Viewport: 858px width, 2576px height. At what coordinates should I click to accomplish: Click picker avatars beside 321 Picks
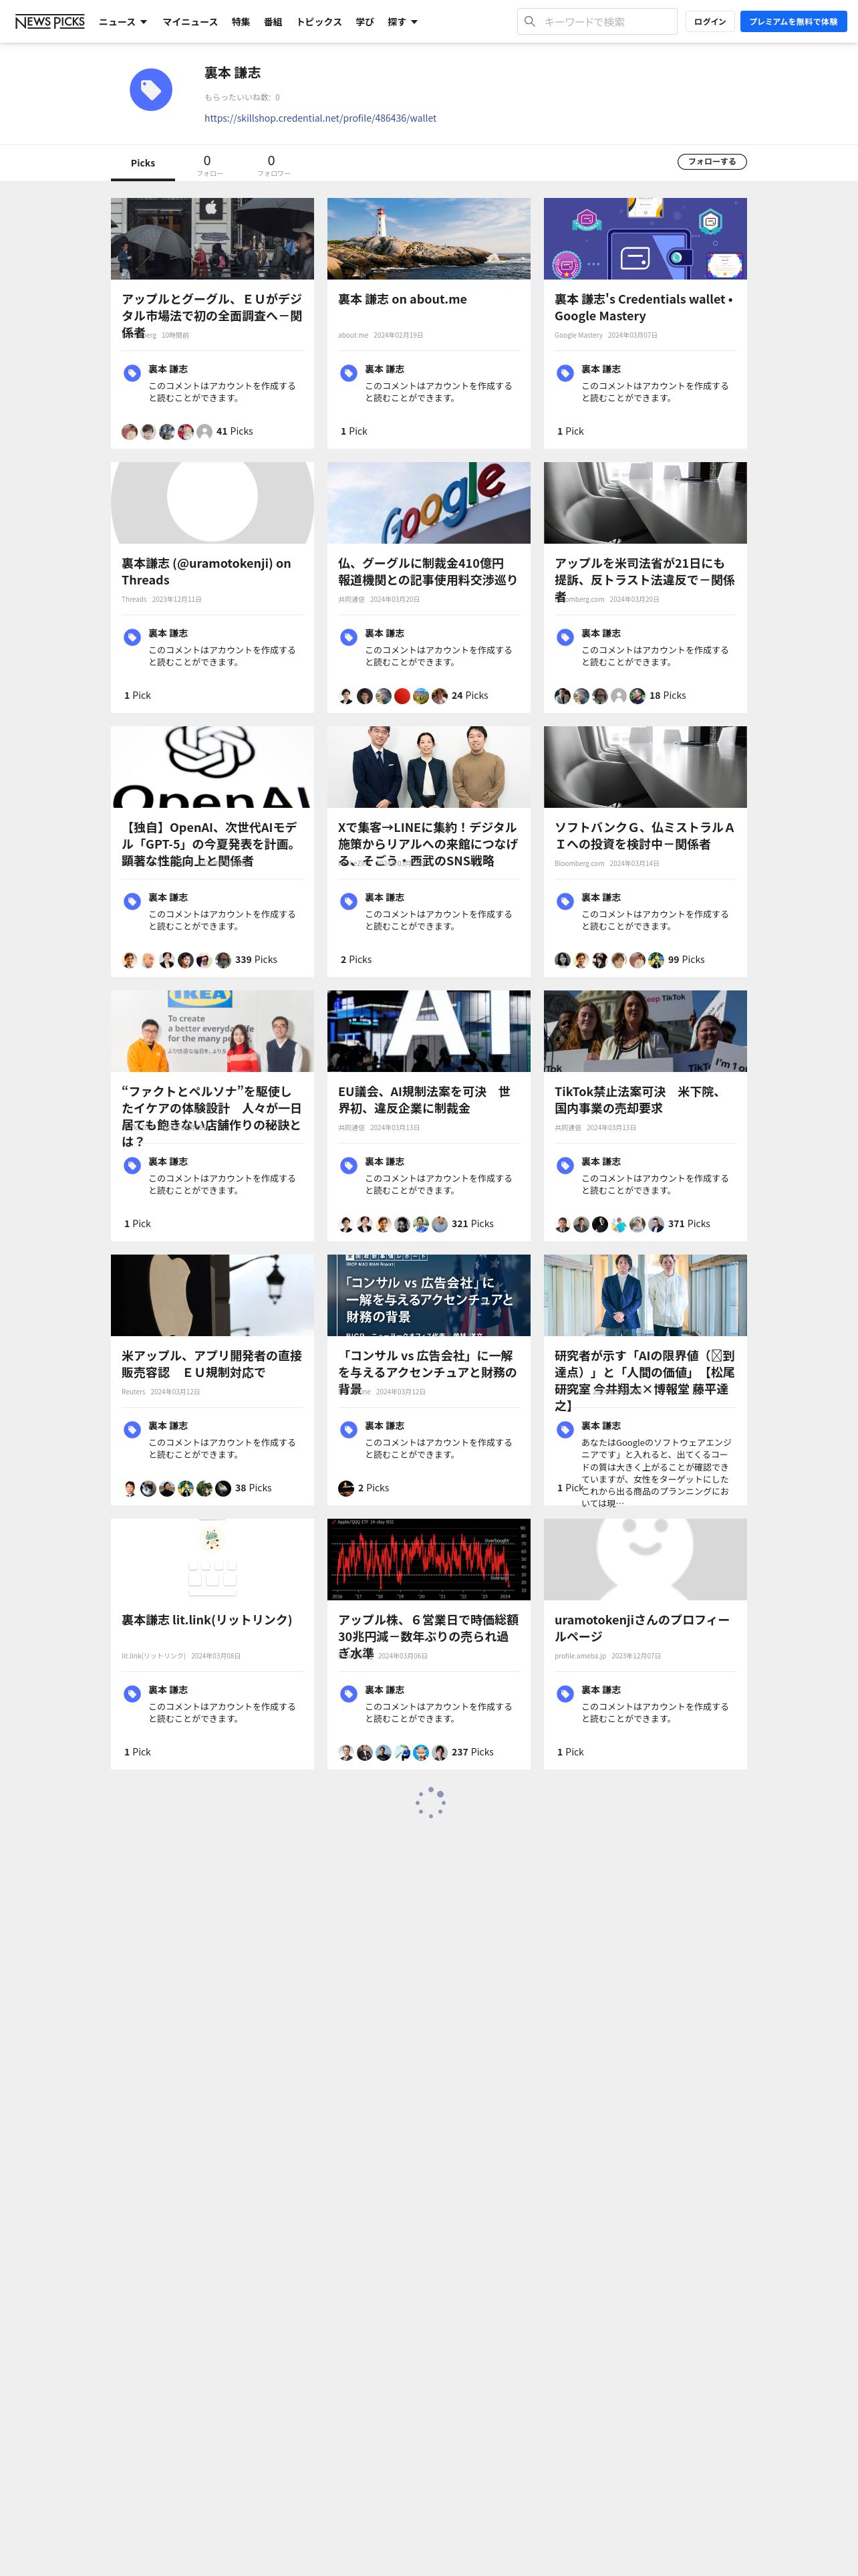pos(392,1224)
